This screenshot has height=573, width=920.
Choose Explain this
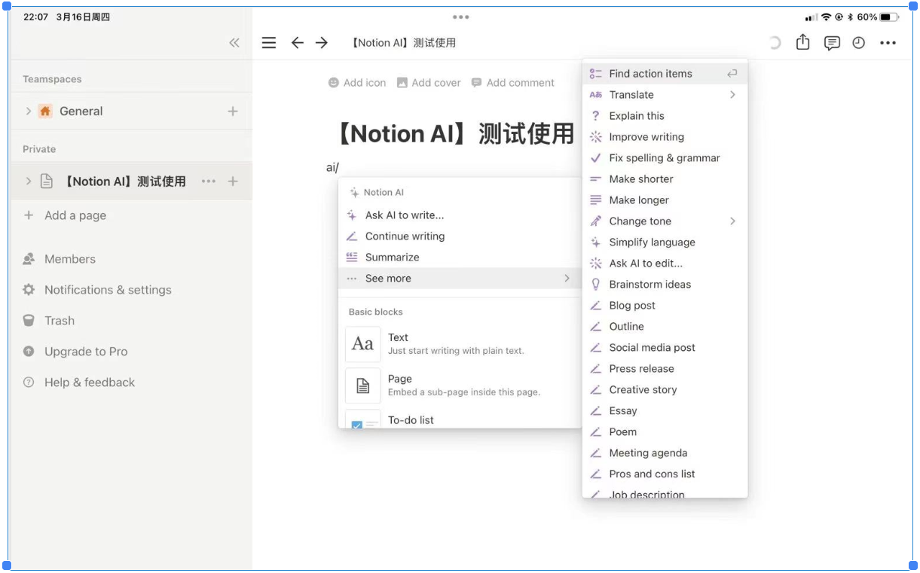coord(665,116)
